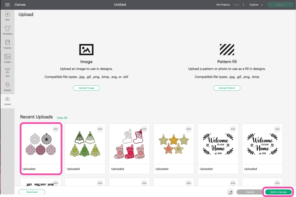296x197 pixels.
Task: Click the Upload Image button
Action: click(86, 88)
